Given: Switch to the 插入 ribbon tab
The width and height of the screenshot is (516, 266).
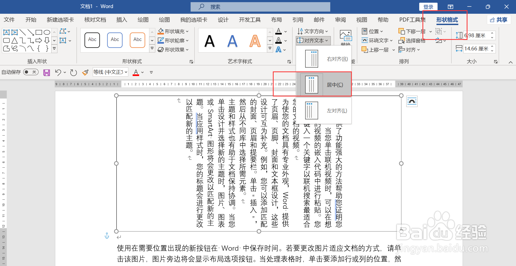Looking at the screenshot, I should click(122, 20).
